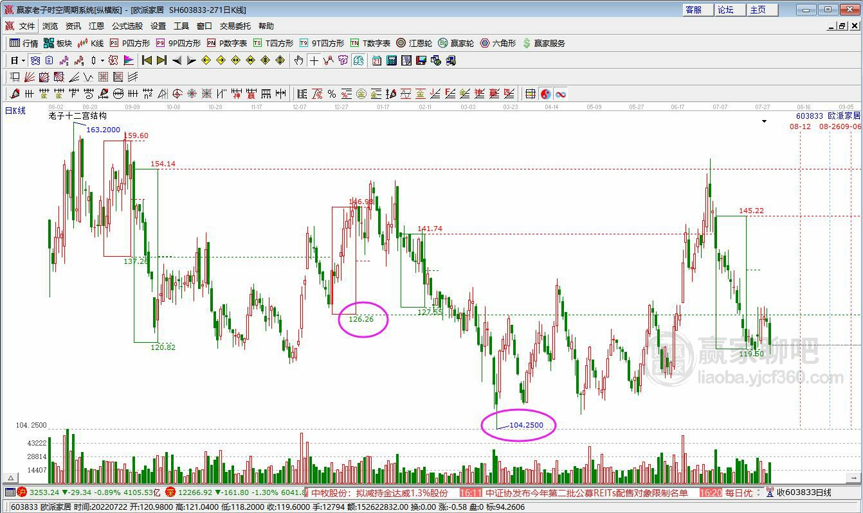Click the 客服 button
Screen dimensions: 863x513
698,10
